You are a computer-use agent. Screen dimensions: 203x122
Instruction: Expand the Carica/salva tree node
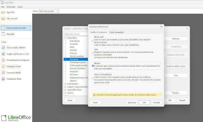pyautogui.click(x=65, y=84)
